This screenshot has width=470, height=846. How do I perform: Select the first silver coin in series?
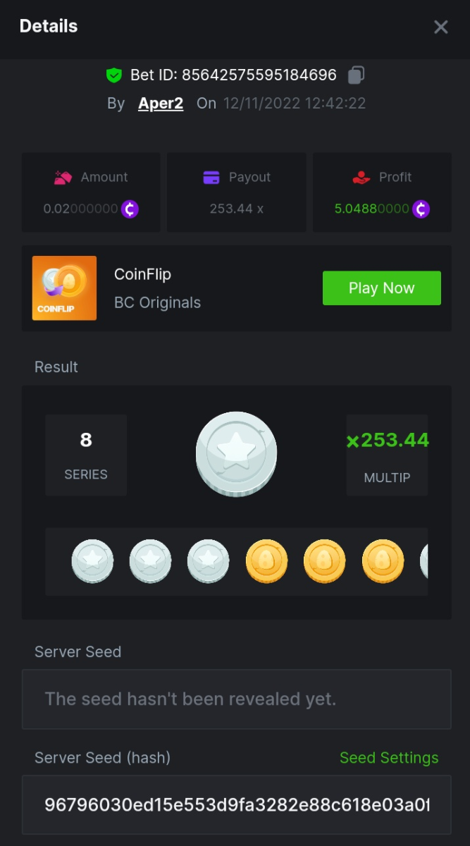92,561
